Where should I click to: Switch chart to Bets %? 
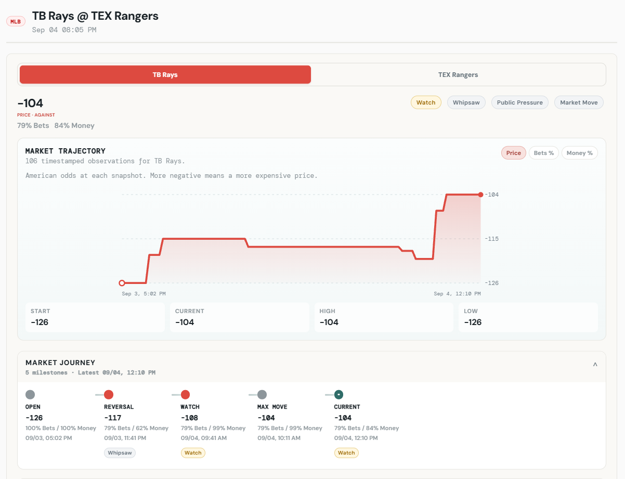[x=544, y=153]
